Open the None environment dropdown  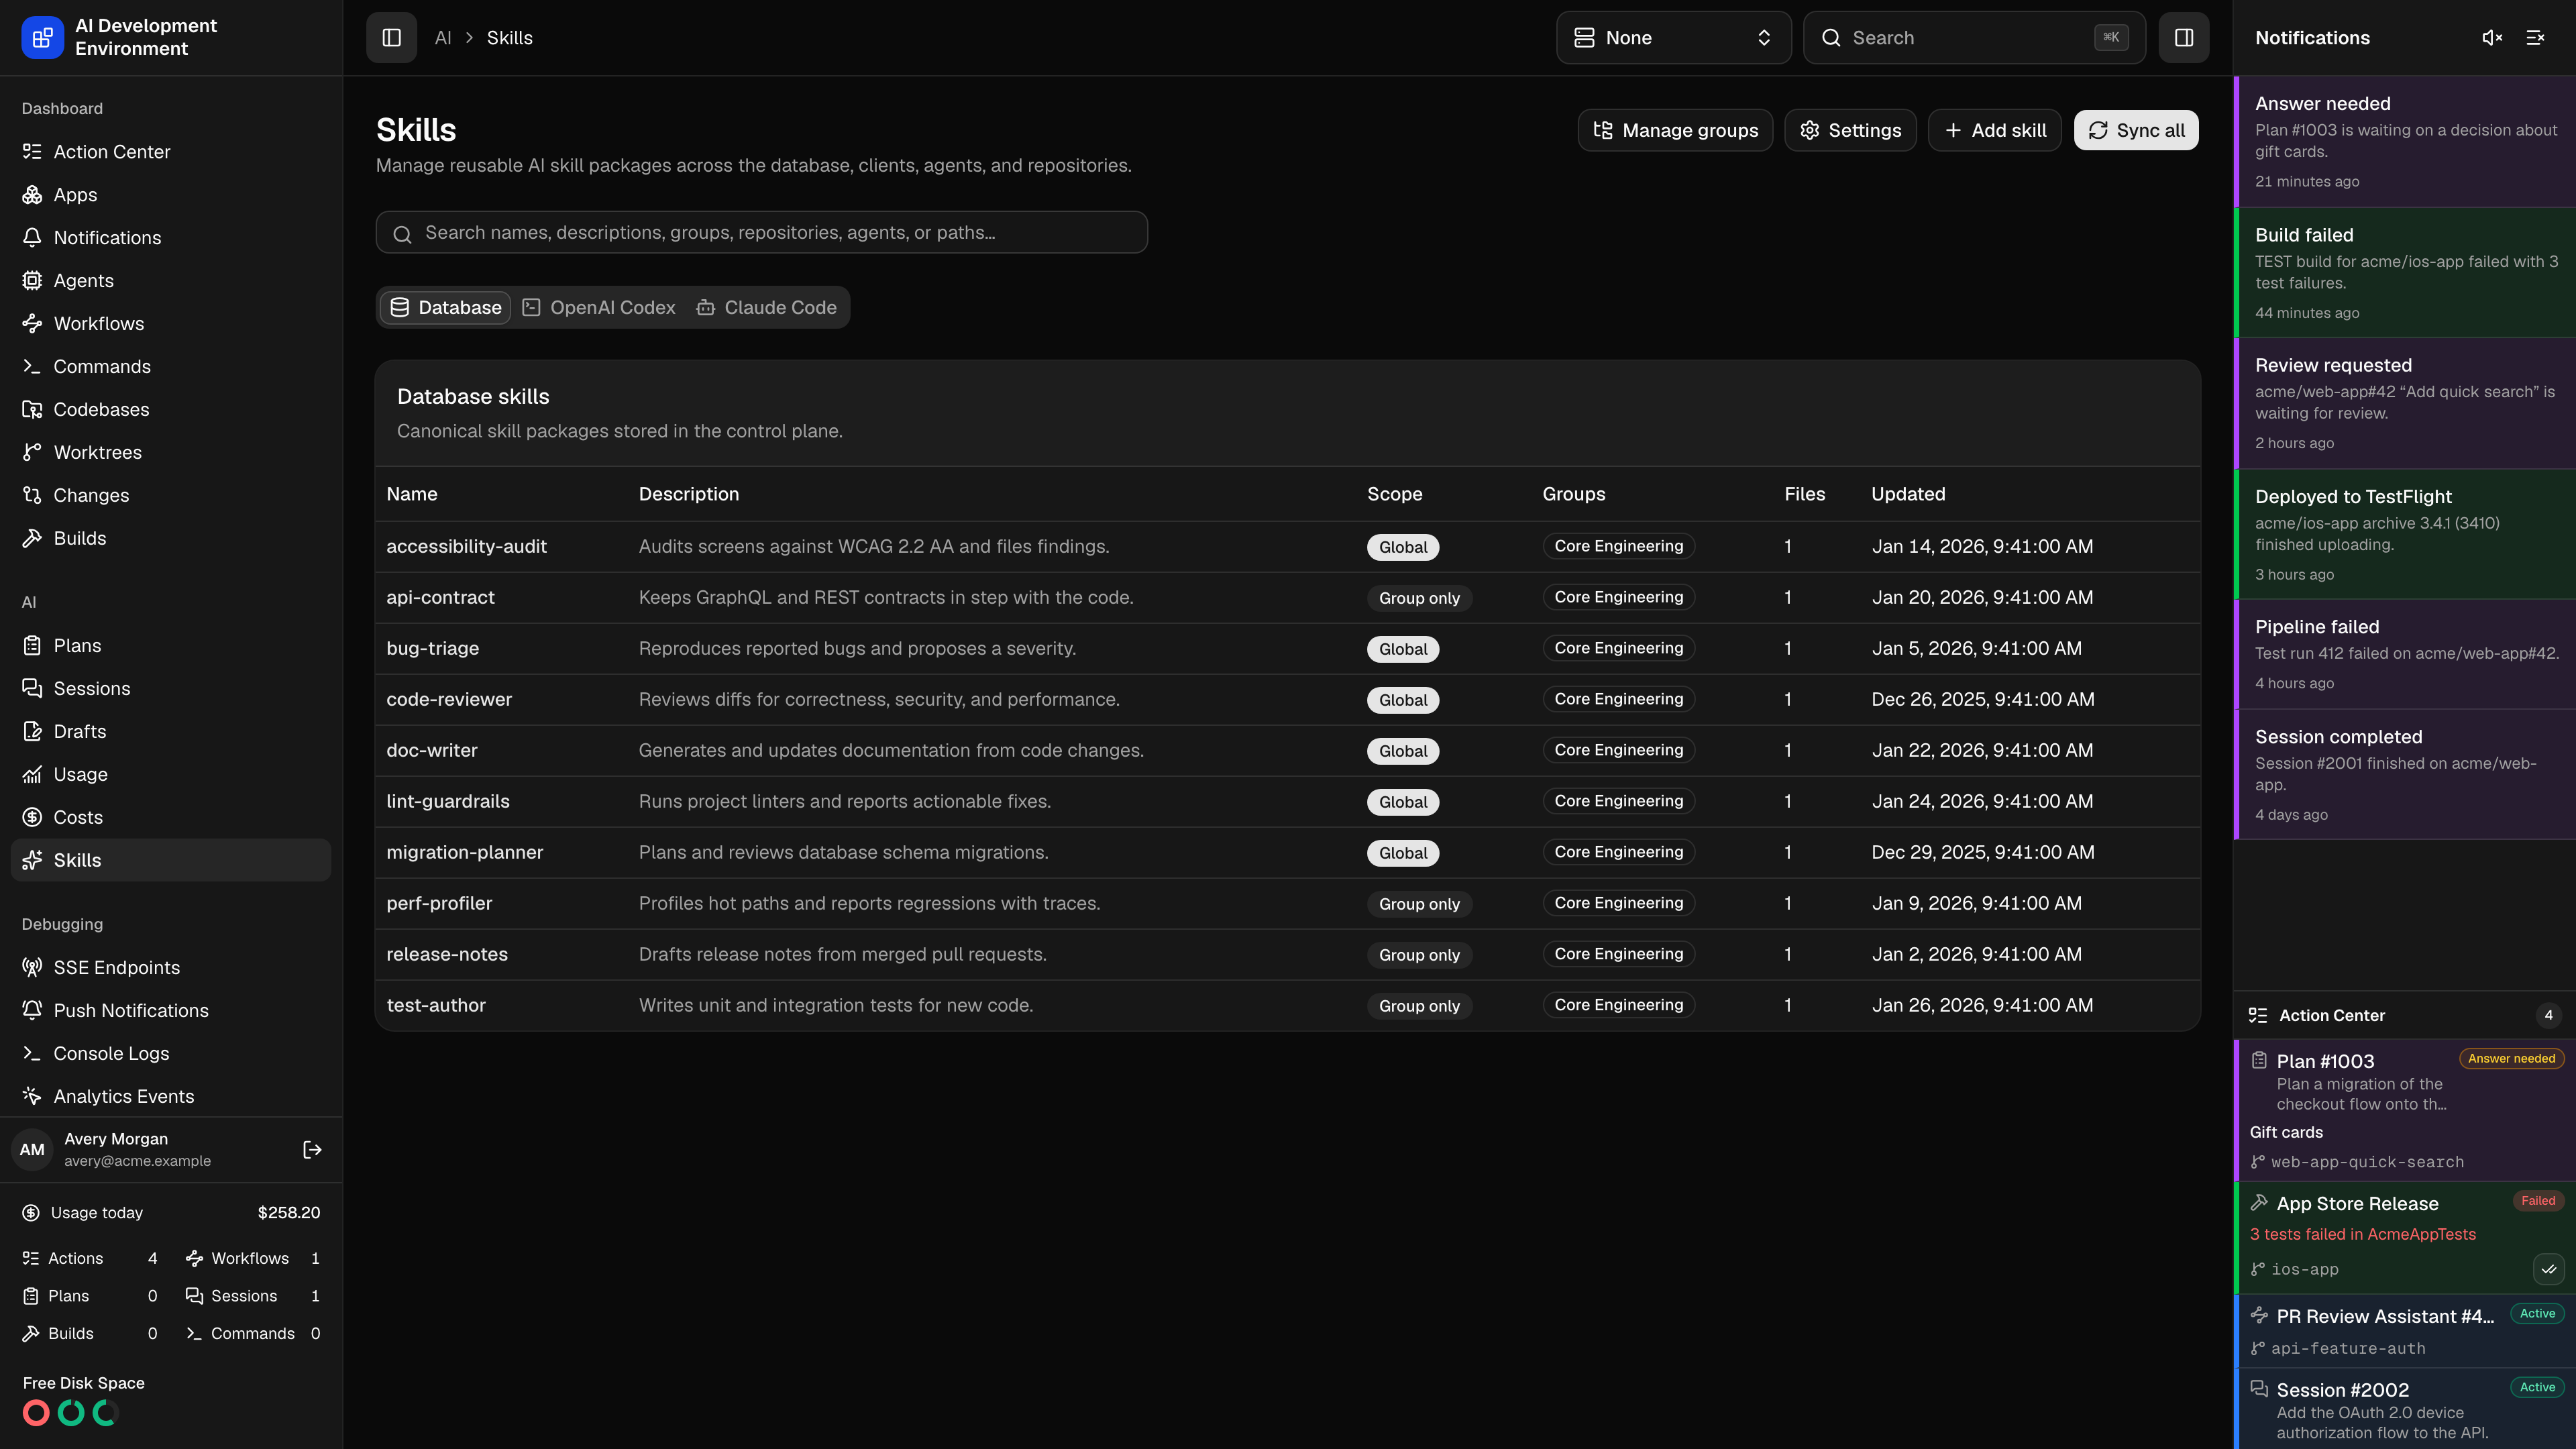point(1673,38)
